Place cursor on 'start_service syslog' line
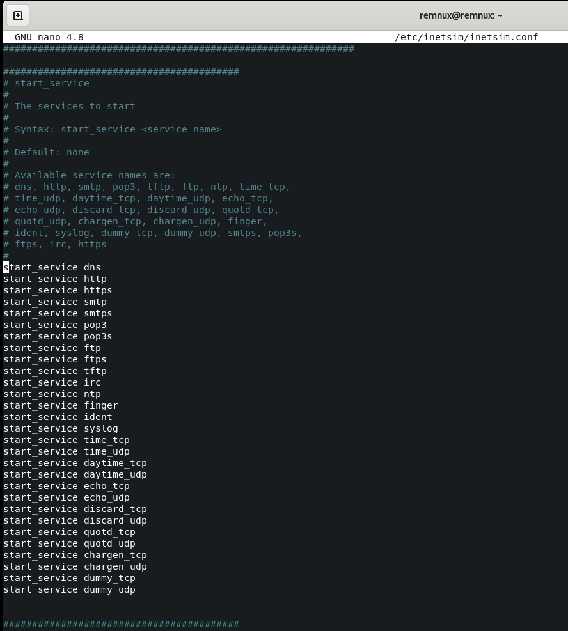568x631 pixels. point(60,428)
